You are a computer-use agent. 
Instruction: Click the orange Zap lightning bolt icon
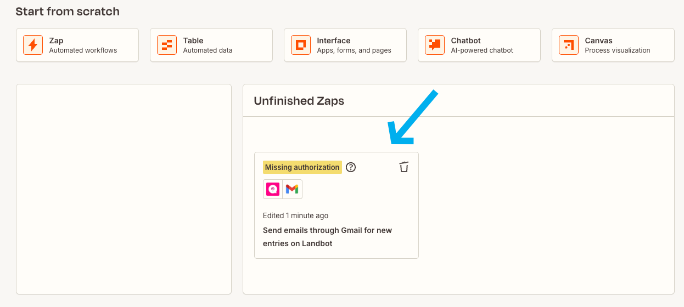point(33,45)
